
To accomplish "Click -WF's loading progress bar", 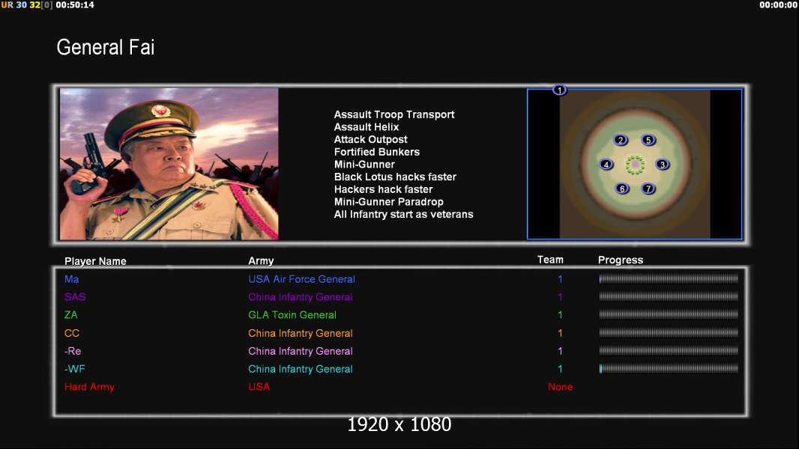I will [669, 369].
